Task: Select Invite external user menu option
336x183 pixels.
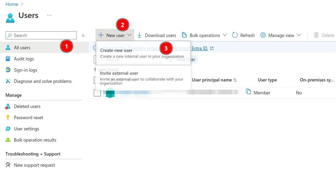Action: [x=119, y=73]
